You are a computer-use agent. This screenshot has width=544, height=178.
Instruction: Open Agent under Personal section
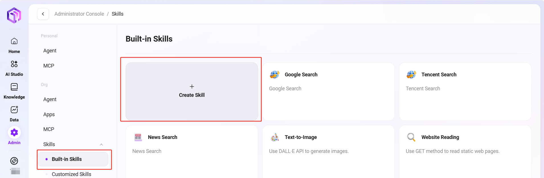[50, 51]
